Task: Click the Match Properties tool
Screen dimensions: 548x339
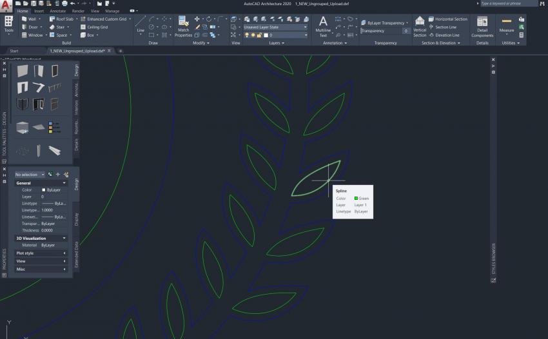Action: (x=183, y=26)
